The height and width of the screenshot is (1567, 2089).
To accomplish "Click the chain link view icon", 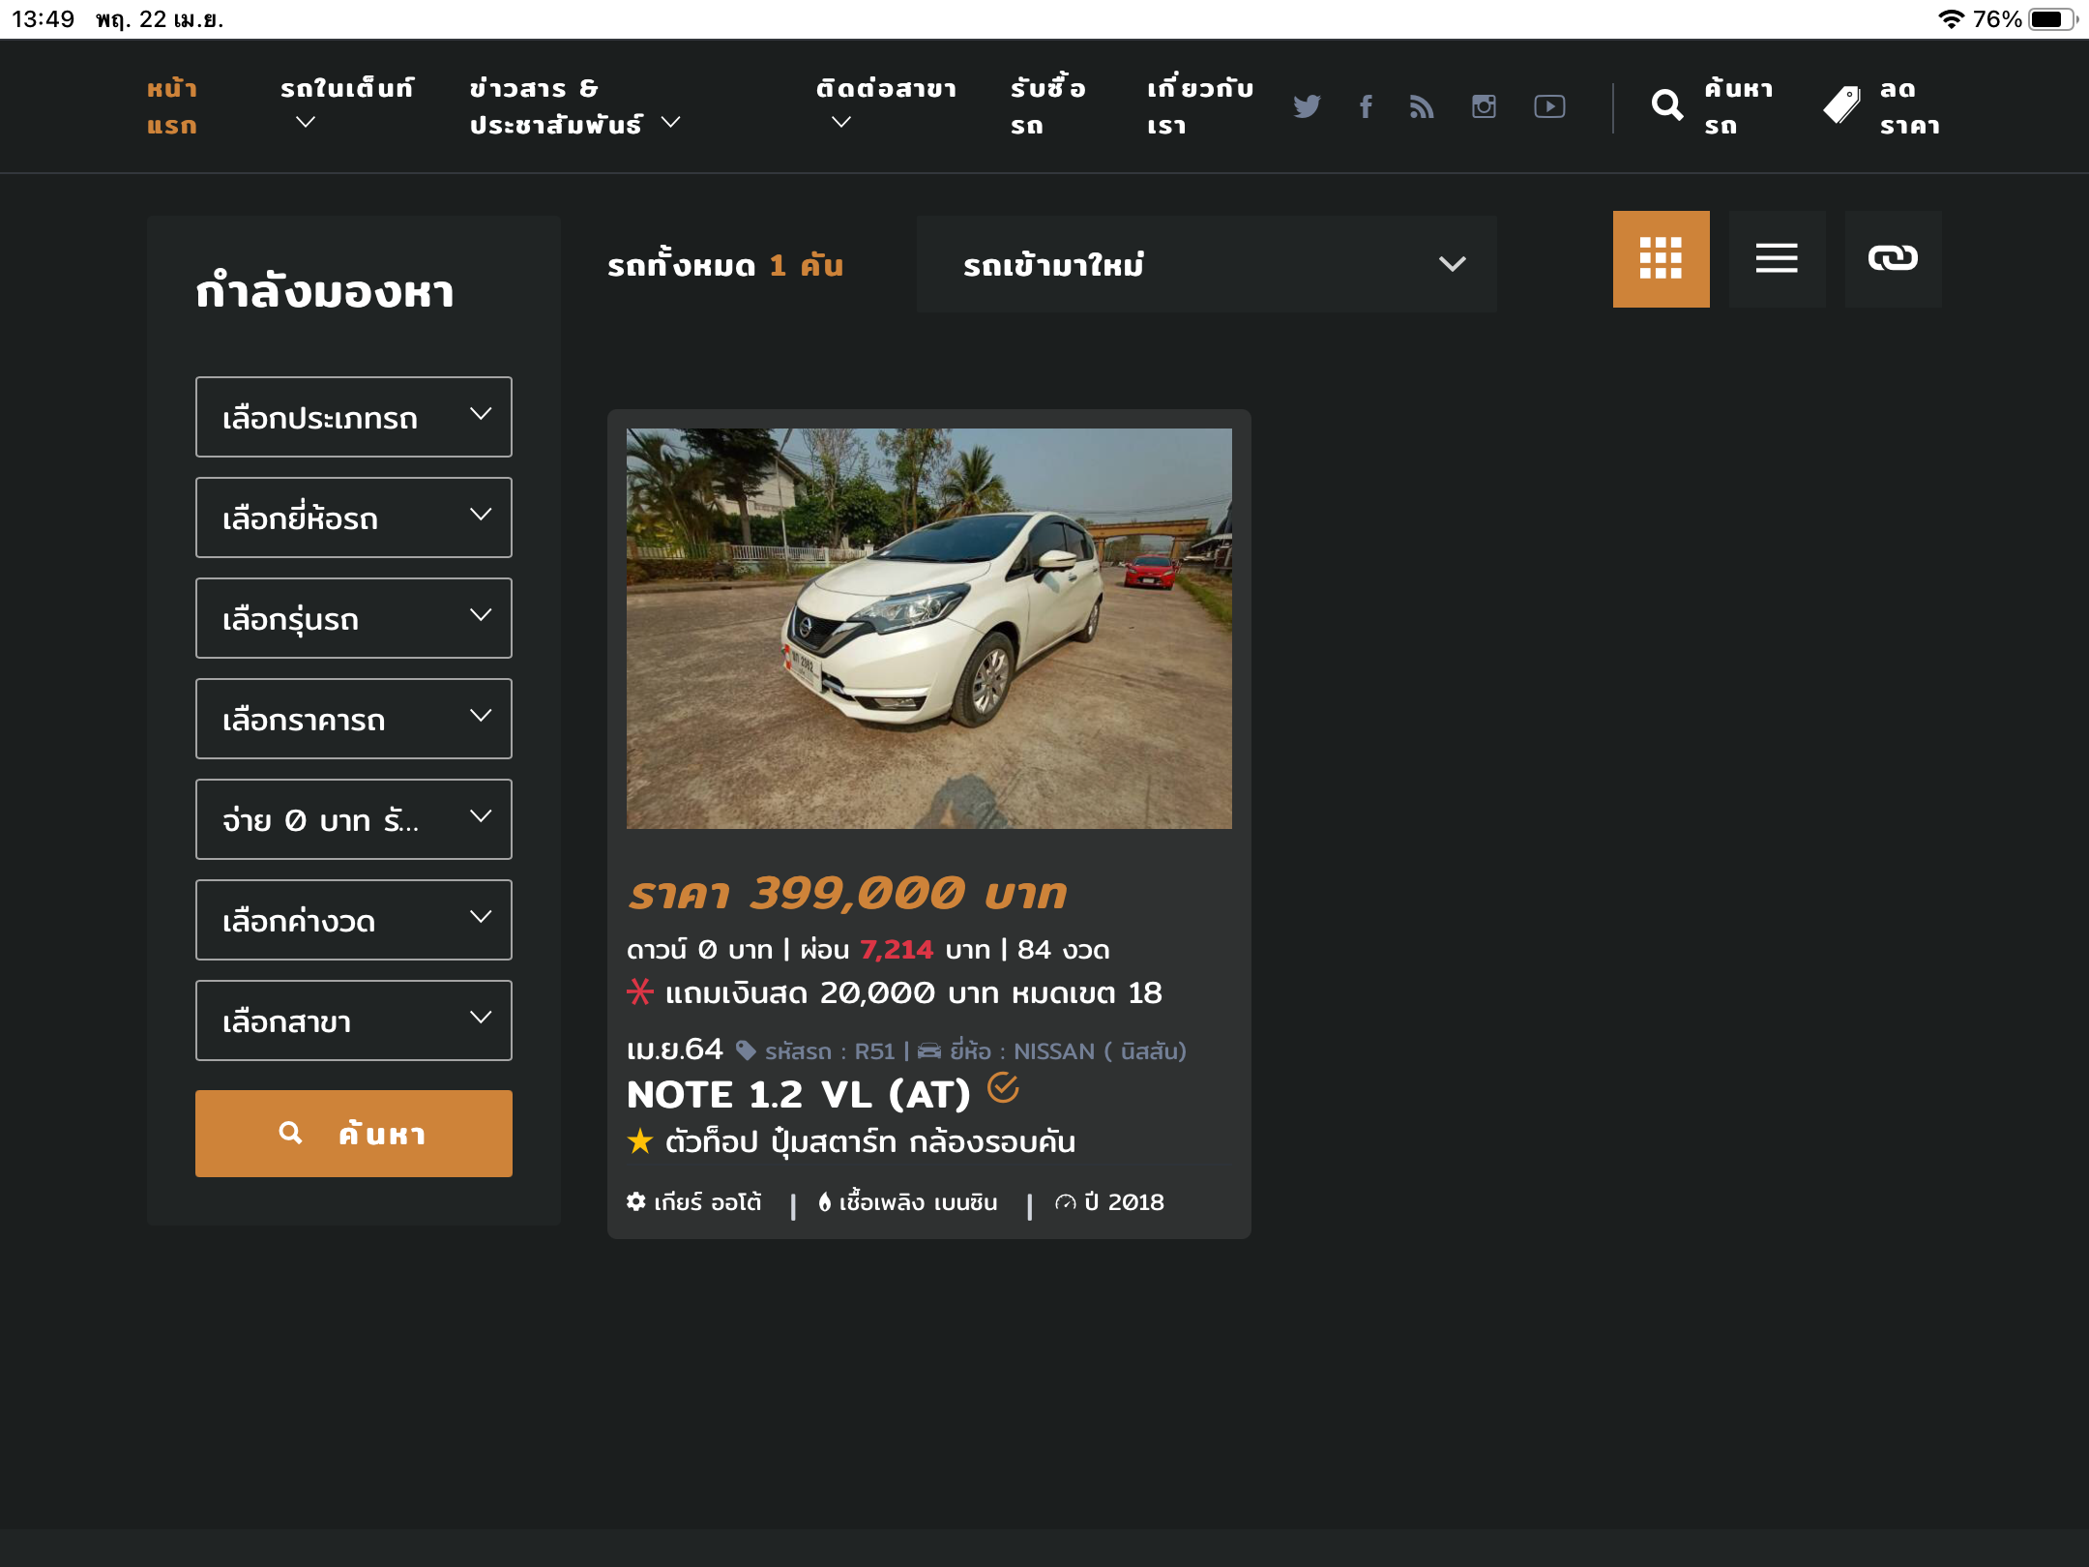I will 1893,258.
